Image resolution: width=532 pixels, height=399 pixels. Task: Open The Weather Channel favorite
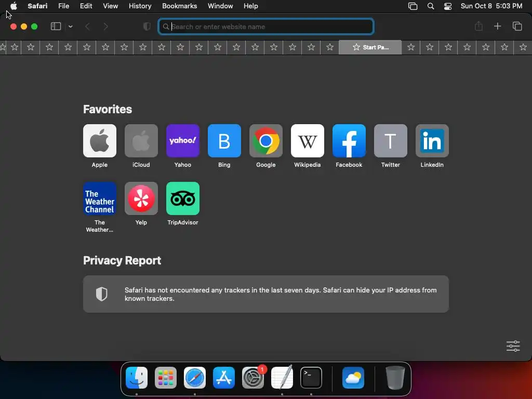pos(99,198)
